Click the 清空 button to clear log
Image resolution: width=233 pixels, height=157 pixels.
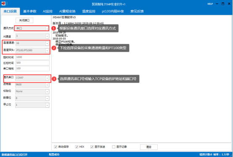(x=149, y=147)
